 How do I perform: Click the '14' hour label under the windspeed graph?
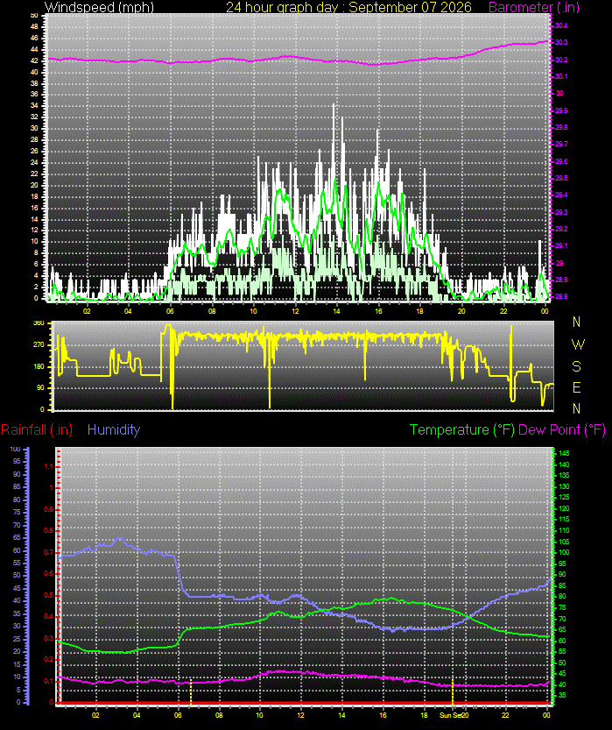coord(337,311)
